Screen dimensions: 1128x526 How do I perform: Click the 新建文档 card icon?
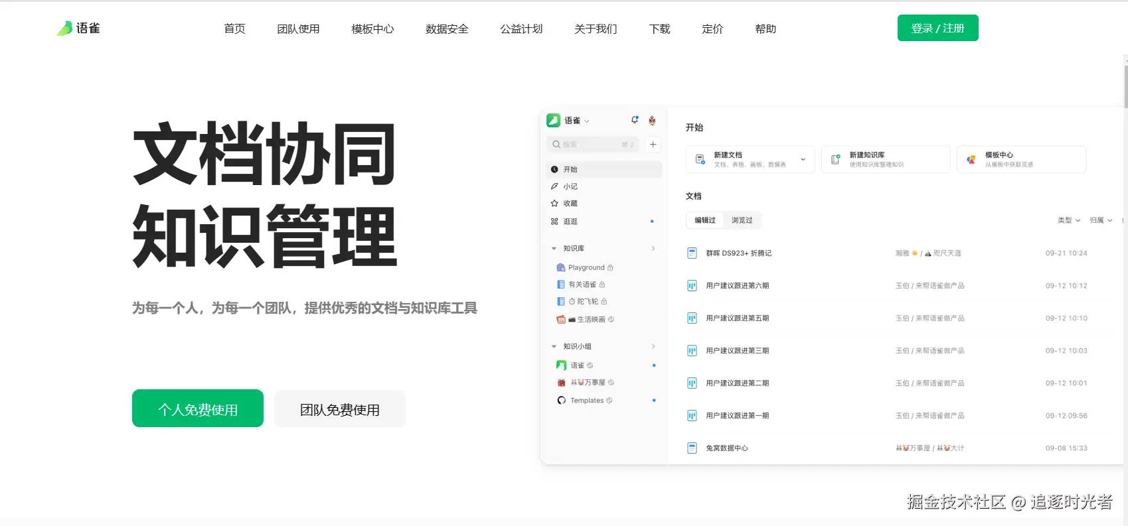pos(700,159)
